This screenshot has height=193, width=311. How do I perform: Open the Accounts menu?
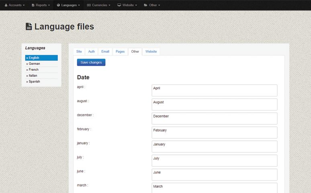15,5
